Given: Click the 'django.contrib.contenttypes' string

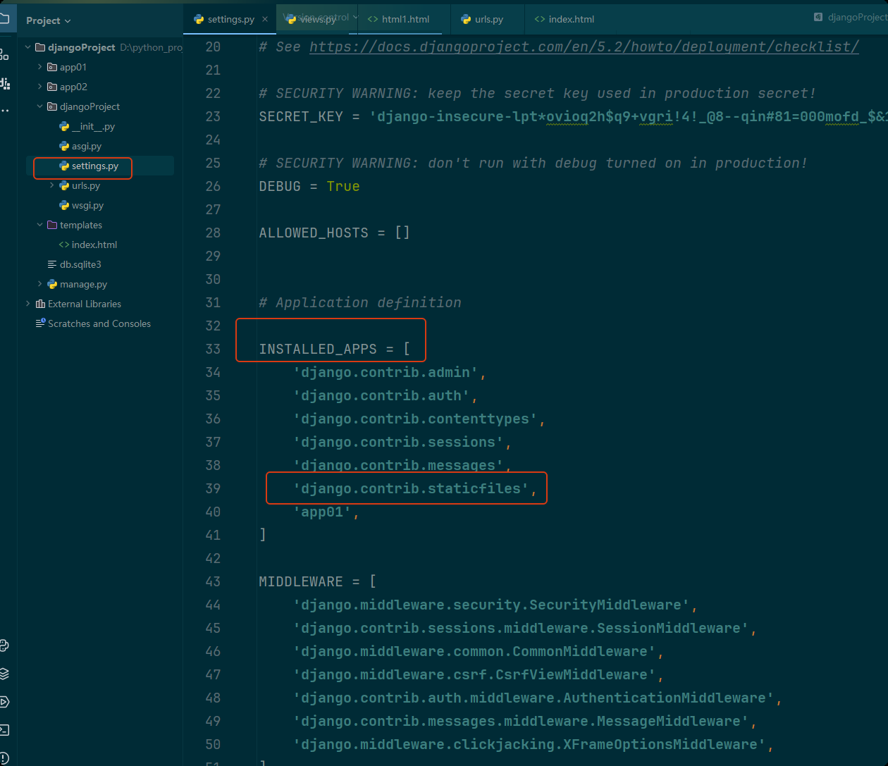Looking at the screenshot, I should [x=415, y=419].
